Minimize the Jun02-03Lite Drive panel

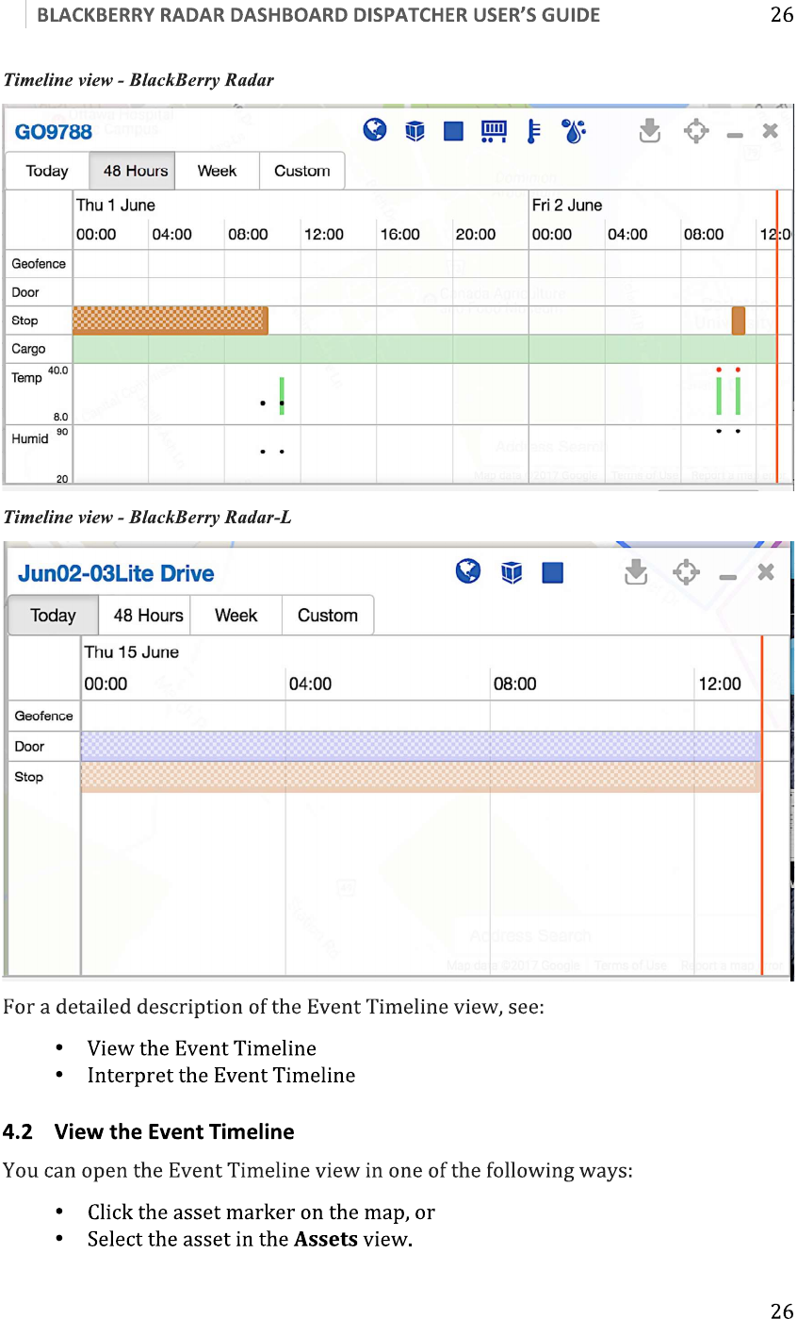coord(728,576)
